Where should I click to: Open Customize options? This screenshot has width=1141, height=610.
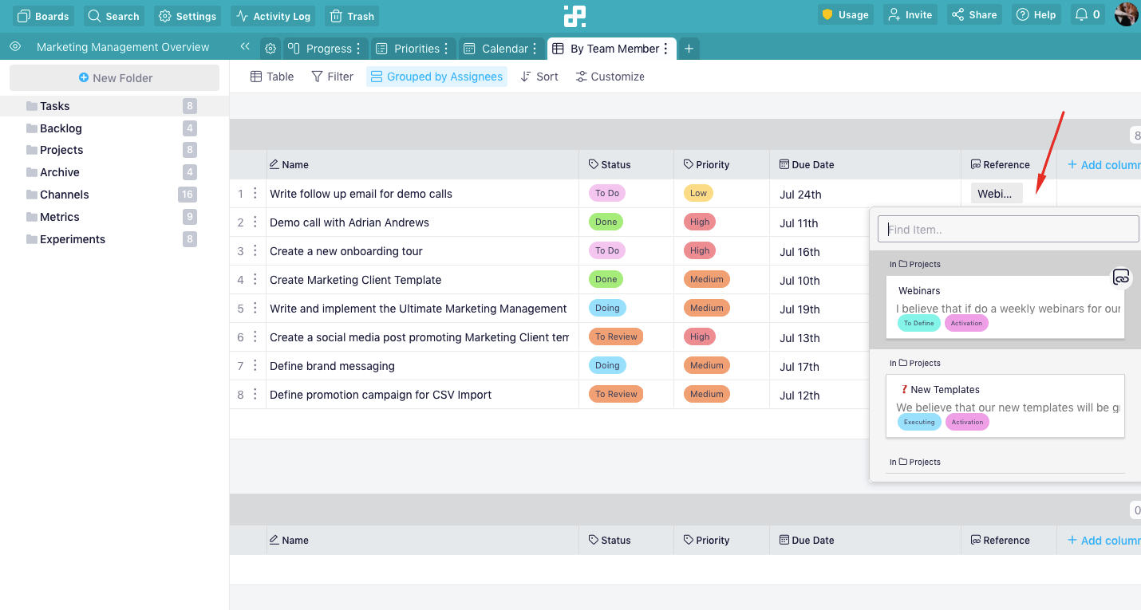[610, 77]
